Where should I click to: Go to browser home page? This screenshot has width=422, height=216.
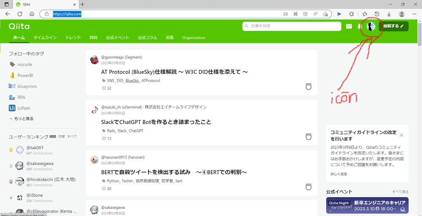[x=32, y=14]
